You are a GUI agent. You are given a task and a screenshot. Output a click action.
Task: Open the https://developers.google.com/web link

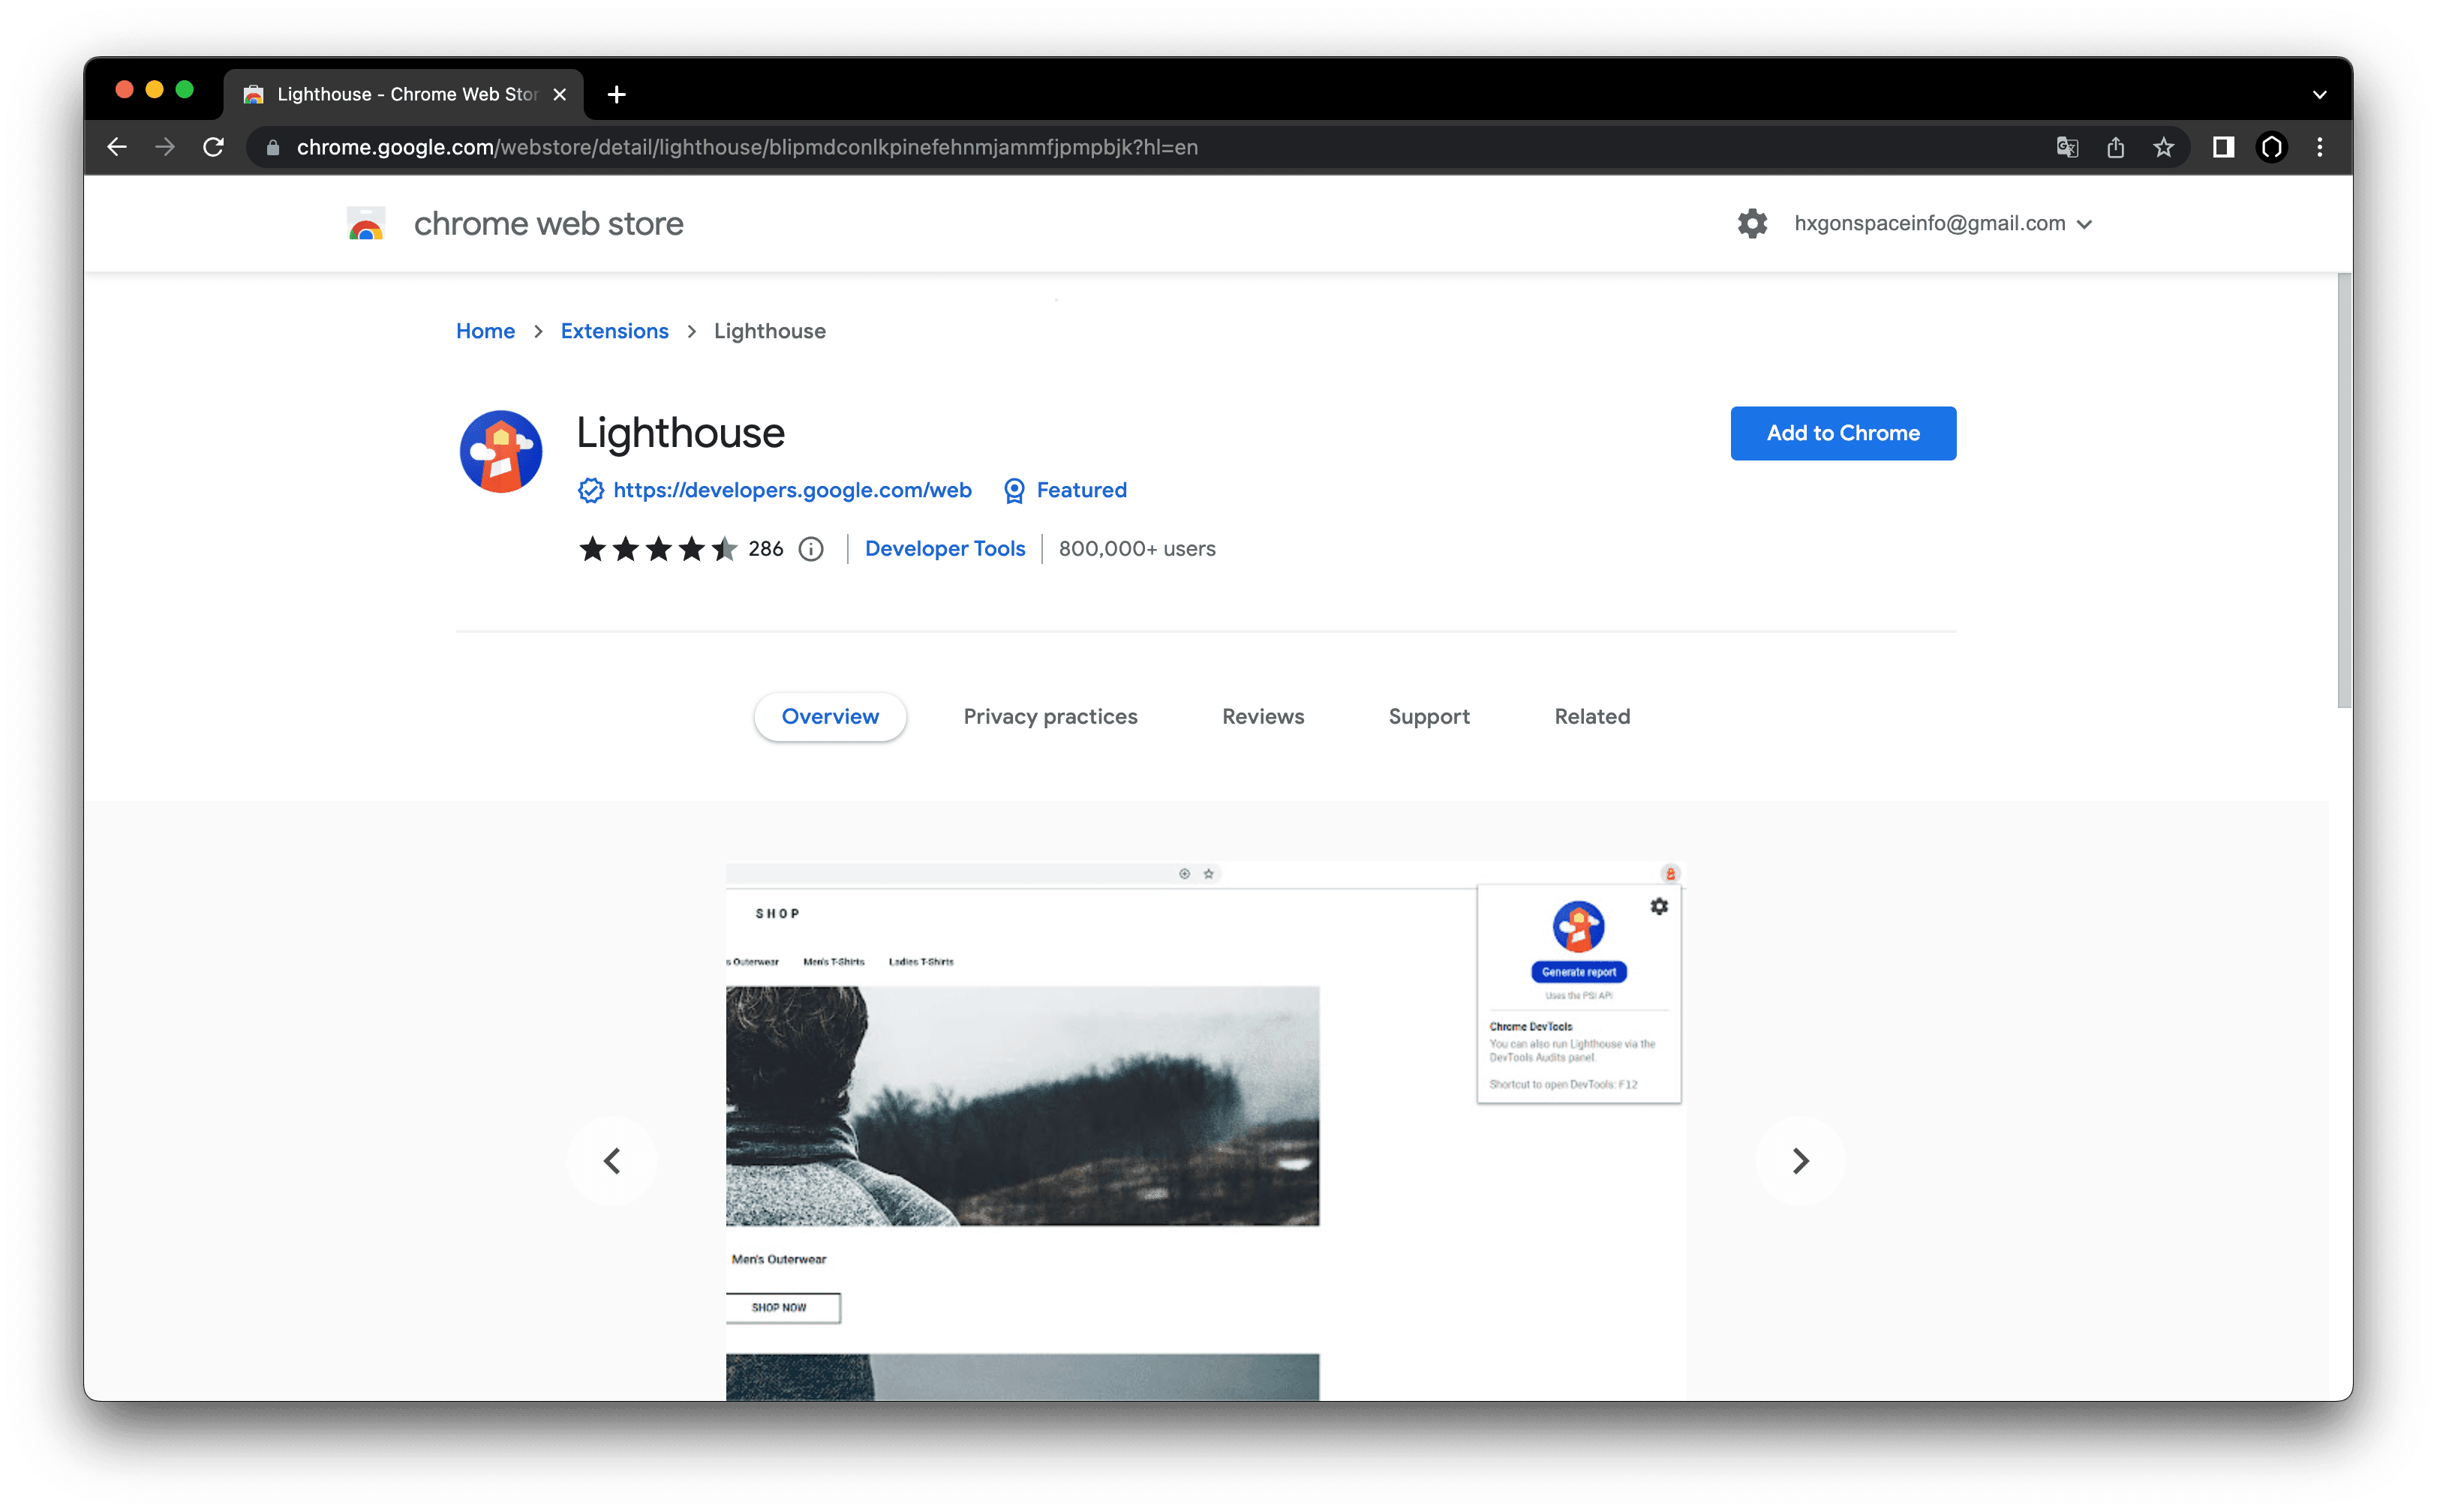coord(792,490)
